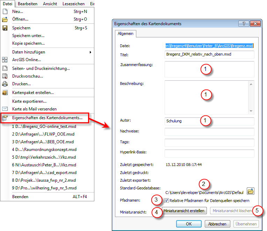
Task: Toggle Relative Pfadnamen für Datenquellen checkbox
Action: pyautogui.click(x=167, y=201)
